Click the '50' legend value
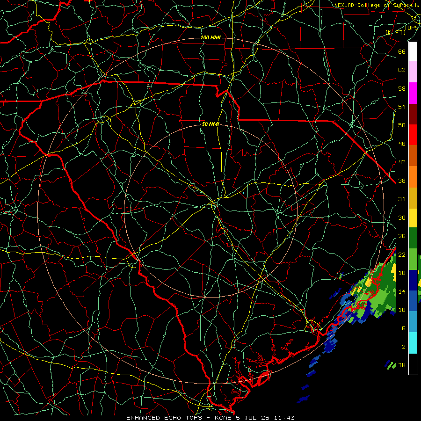 [x=402, y=125]
